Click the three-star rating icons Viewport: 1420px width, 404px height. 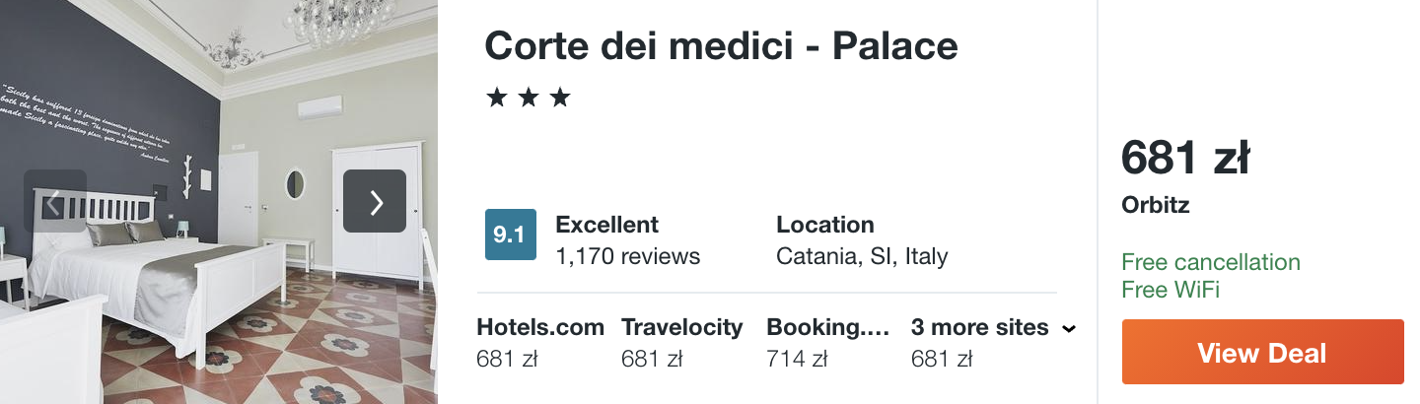click(529, 98)
